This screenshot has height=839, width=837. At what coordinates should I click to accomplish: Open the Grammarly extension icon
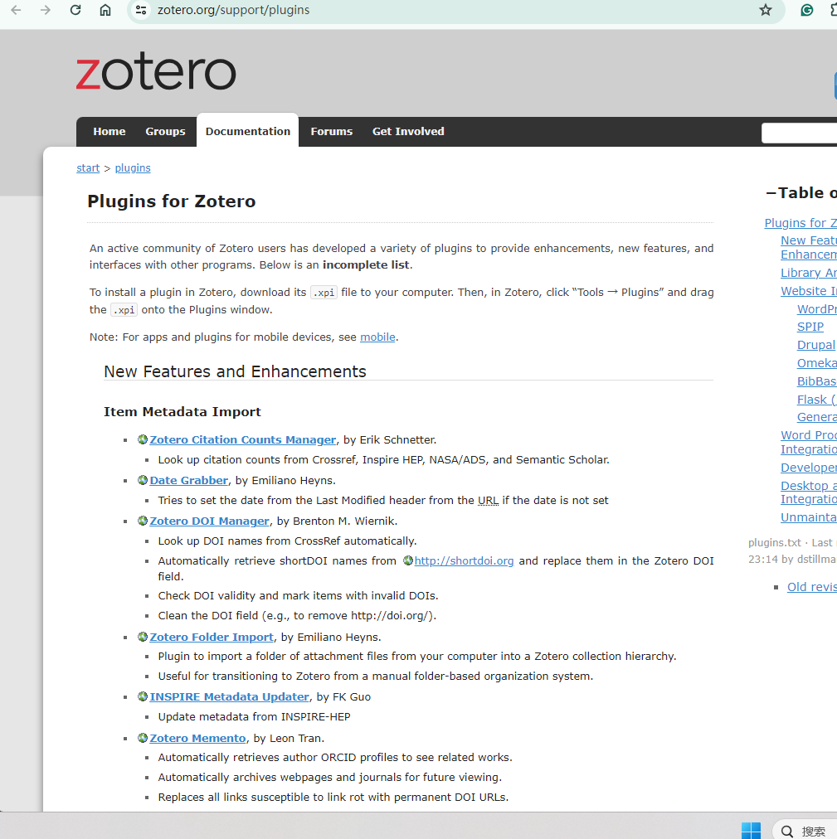point(806,10)
